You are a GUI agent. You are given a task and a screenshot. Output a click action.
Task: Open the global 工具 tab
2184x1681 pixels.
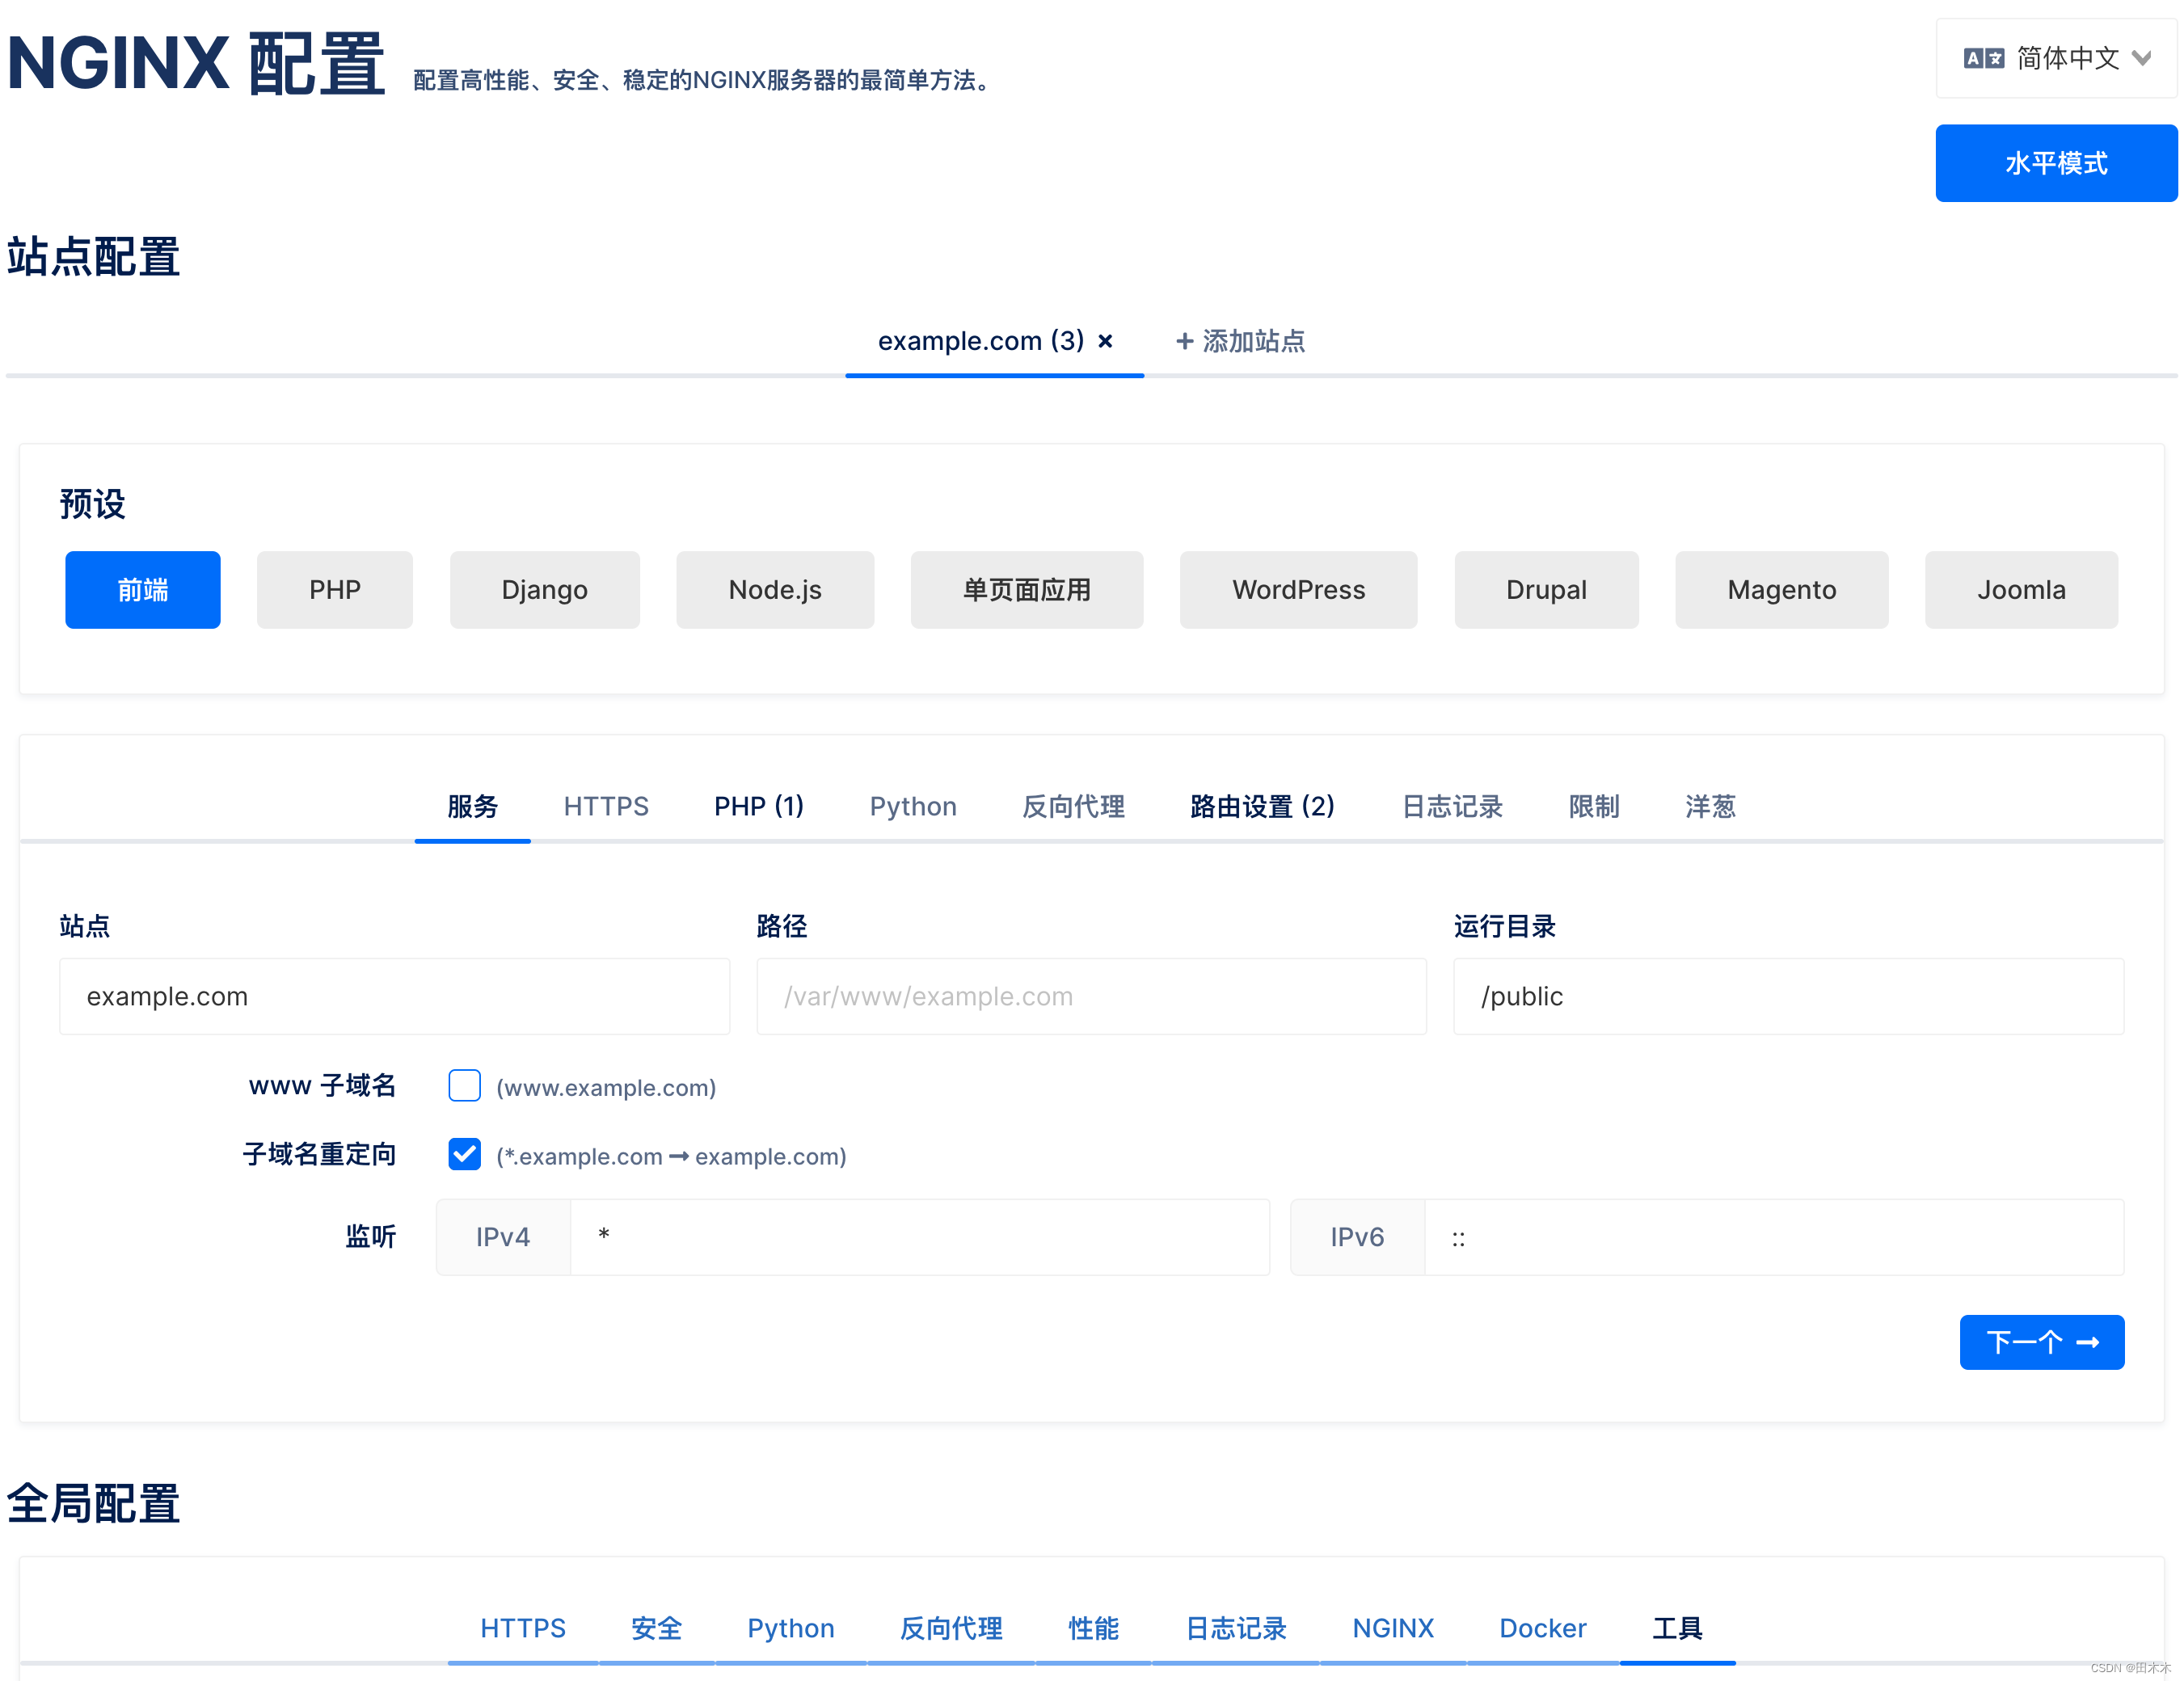1678,1629
